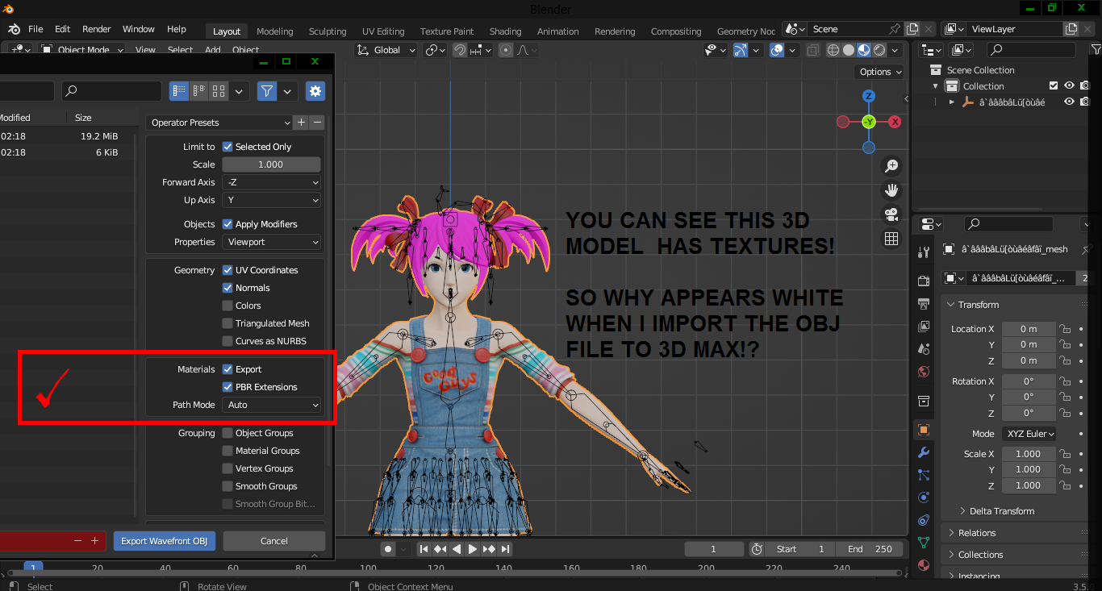Viewport: 1102px width, 591px height.
Task: Open Forward Axis dropdown
Action: [272, 182]
